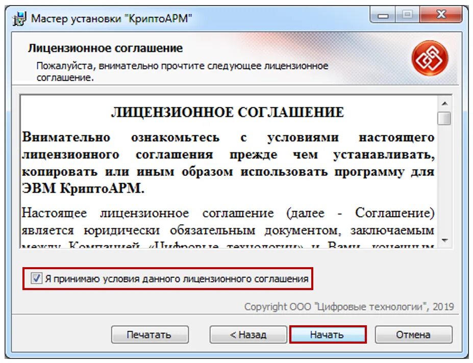Click the 'Лицензионное соглашение' page header

pos(105,48)
